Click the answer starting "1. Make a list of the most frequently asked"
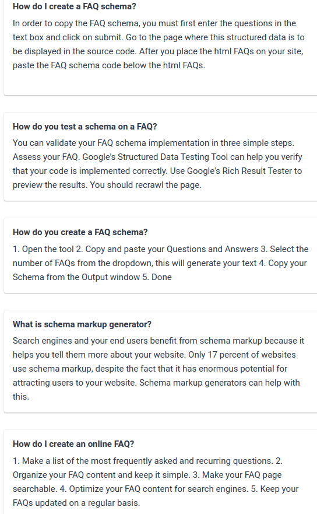The width and height of the screenshot is (317, 514). point(156,482)
